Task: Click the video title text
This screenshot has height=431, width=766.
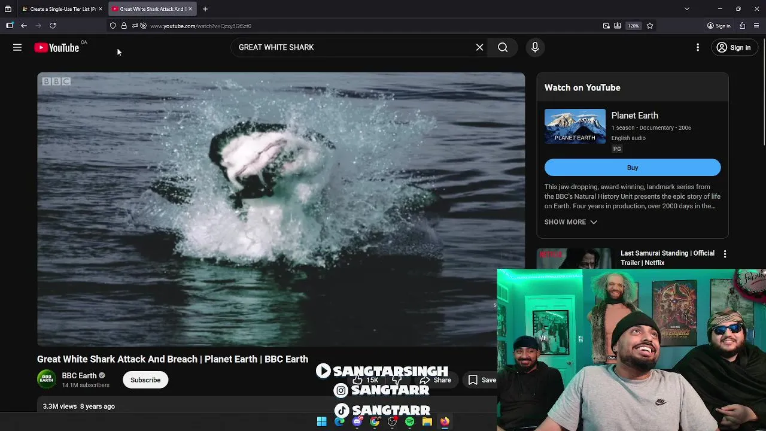Action: (172, 359)
